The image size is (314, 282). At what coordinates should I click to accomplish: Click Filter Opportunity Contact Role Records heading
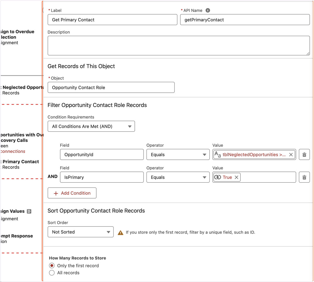coord(97,105)
